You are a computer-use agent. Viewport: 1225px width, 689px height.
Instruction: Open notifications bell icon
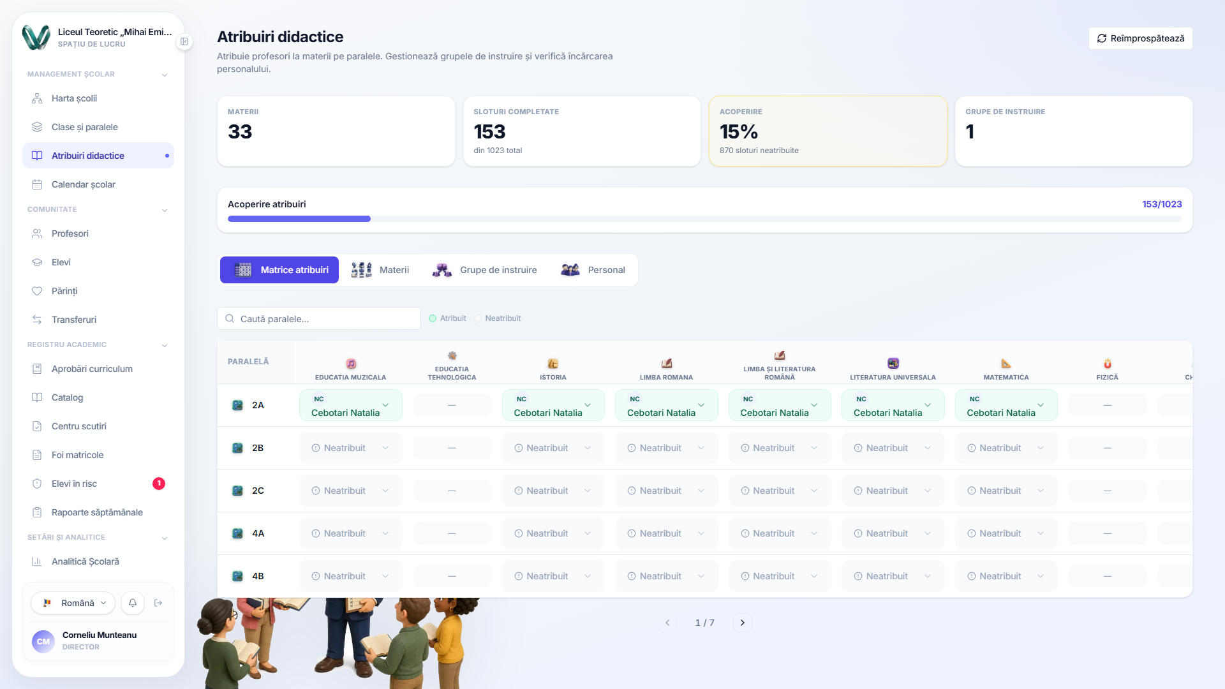coord(133,603)
